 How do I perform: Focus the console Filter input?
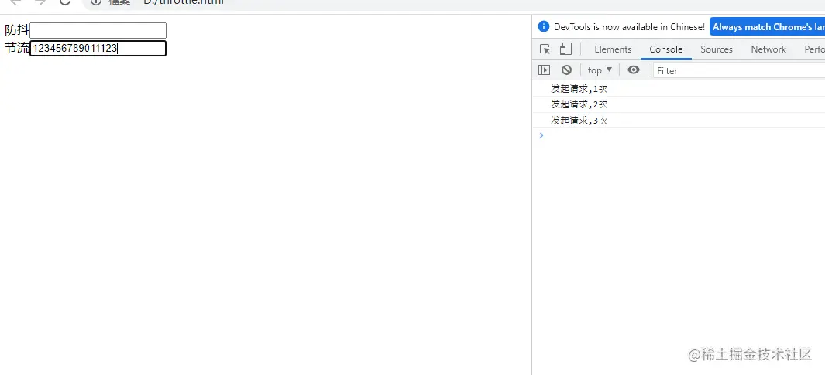tap(739, 70)
